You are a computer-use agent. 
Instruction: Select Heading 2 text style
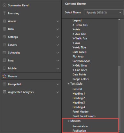point(79,98)
